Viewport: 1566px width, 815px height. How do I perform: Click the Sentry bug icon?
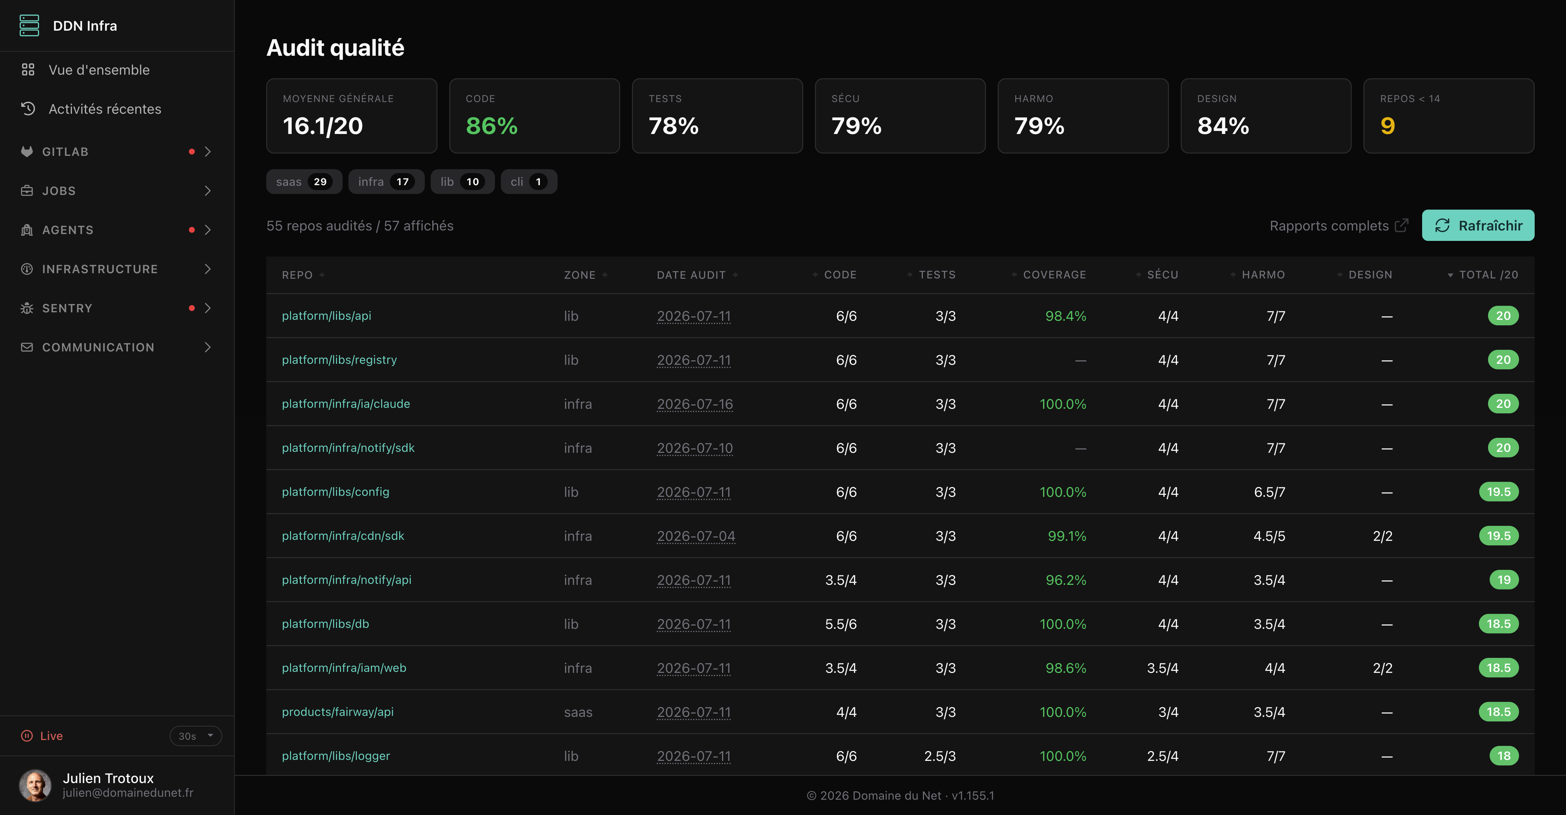pyautogui.click(x=27, y=308)
